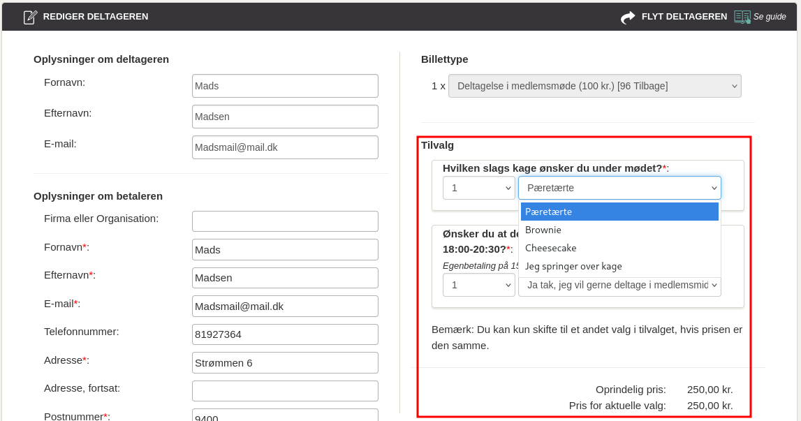Image resolution: width=801 pixels, height=421 pixels.
Task: Open the cake quantity dropdown
Action: pyautogui.click(x=478, y=188)
